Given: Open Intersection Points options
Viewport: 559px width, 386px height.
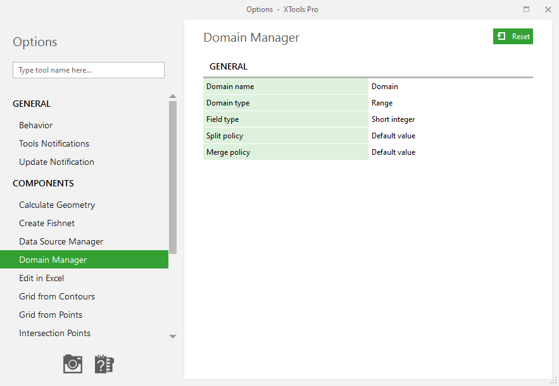Looking at the screenshot, I should click(54, 333).
